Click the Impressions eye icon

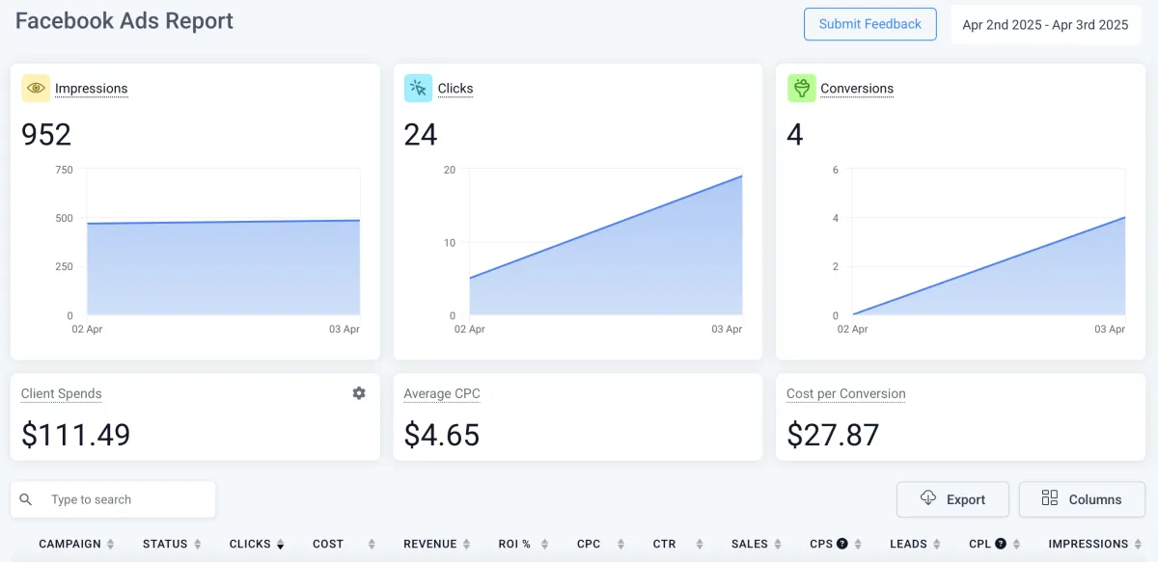click(x=36, y=88)
